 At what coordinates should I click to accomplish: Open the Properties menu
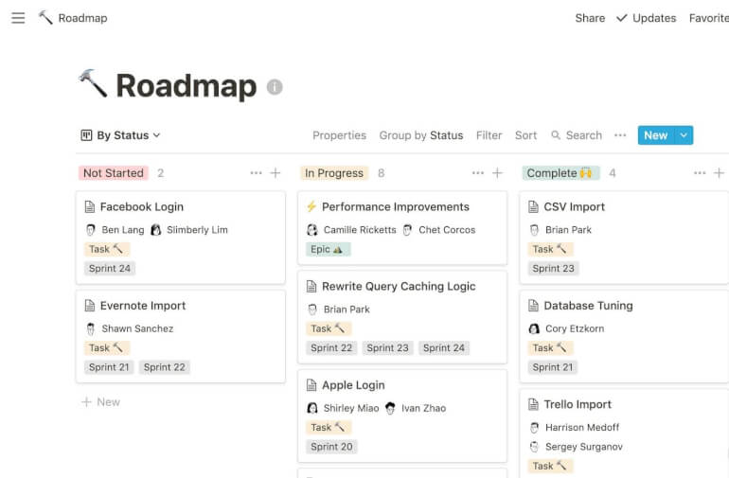click(339, 135)
